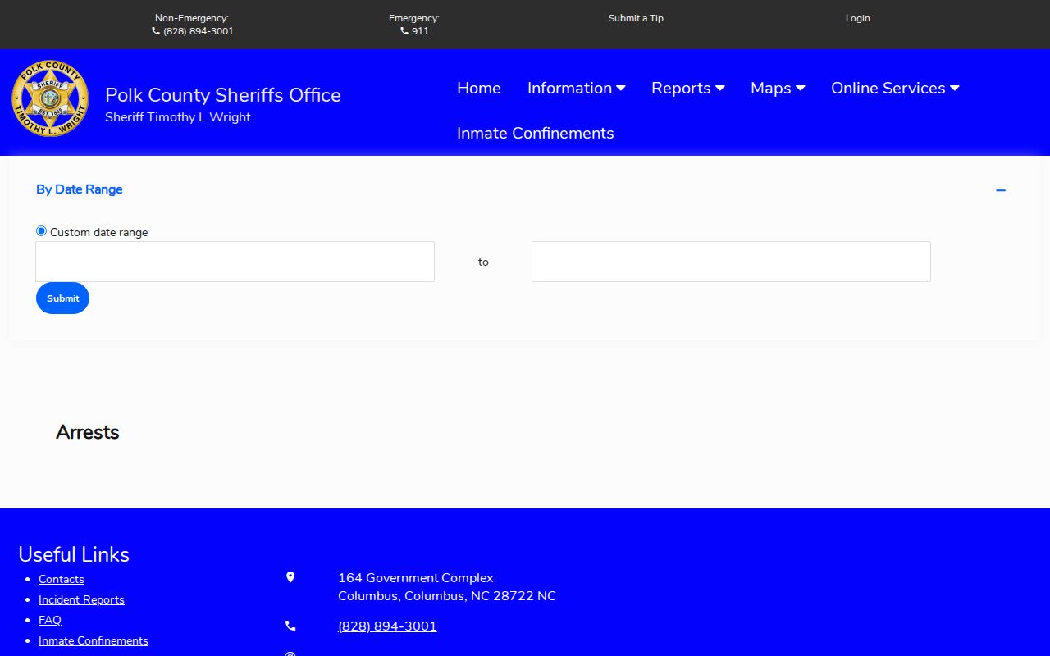Click the By Date Range heading
The width and height of the screenshot is (1050, 656).
[x=80, y=189]
